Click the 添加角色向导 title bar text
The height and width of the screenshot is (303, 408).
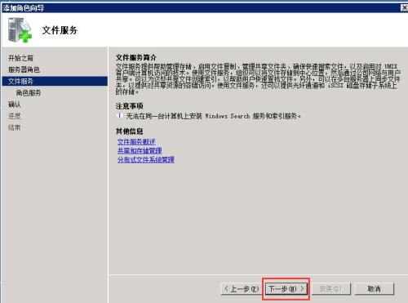point(24,8)
